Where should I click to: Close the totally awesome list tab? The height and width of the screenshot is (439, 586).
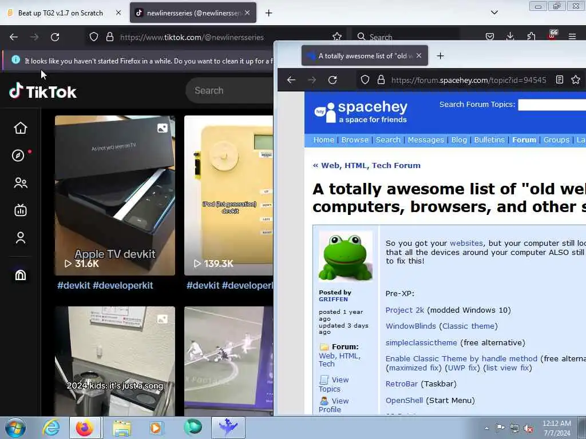point(419,55)
